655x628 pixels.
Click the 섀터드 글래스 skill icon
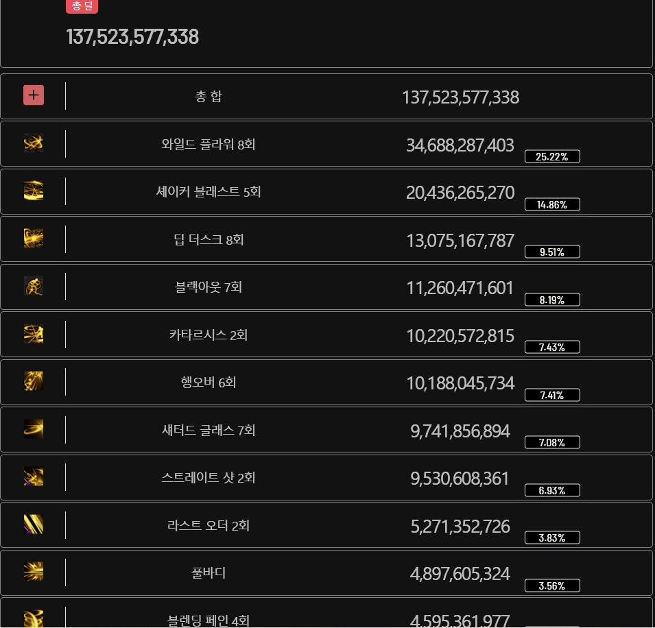[x=34, y=429]
